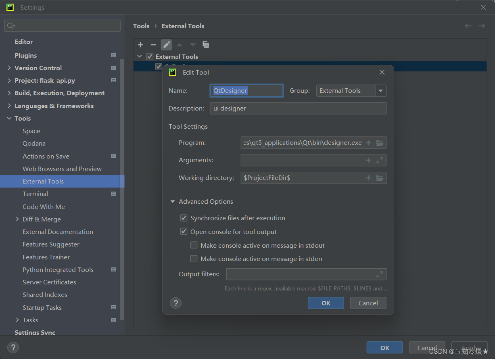Open Python Integrated Tools settings
This screenshot has width=495, height=359.
58,270
